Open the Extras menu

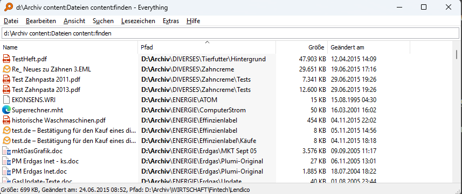[x=171, y=21]
